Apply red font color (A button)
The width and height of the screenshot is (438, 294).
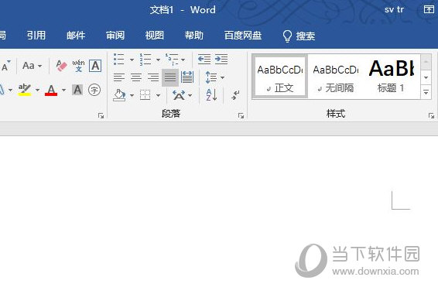click(51, 90)
